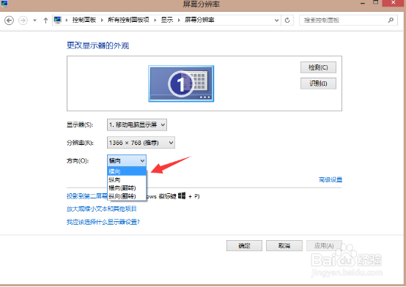This screenshot has height=287, width=406.
Task: Close the 屏幕分辨率 window
Action: 394,3
